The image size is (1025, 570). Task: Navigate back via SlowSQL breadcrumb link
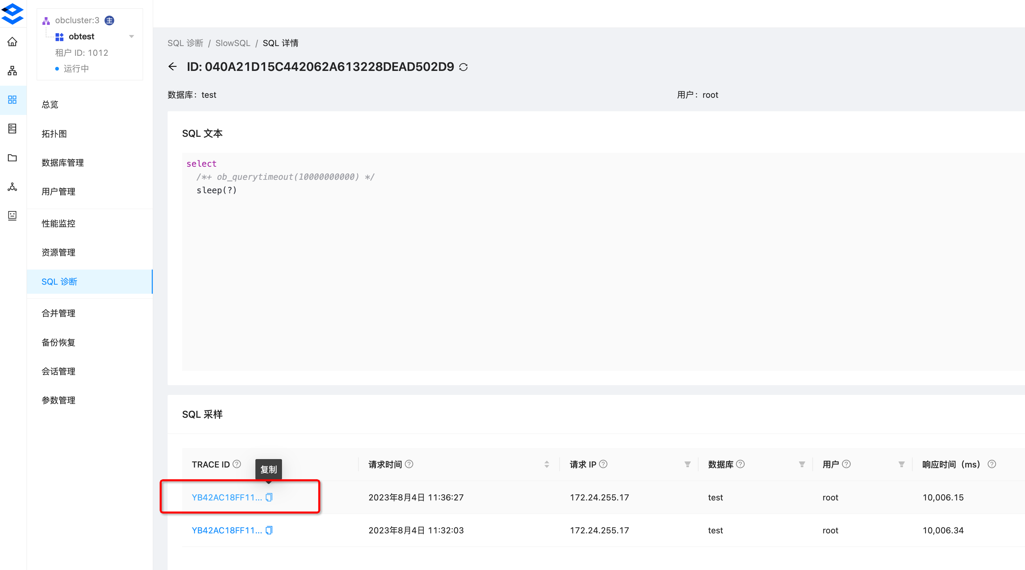coord(233,43)
